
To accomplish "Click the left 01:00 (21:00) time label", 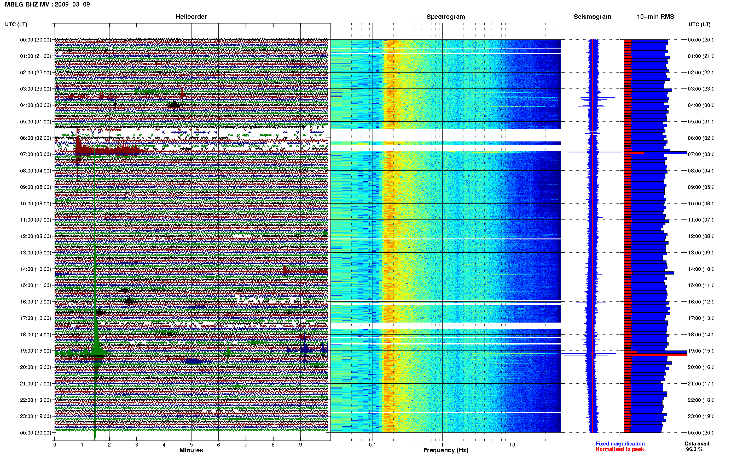I will tap(36, 56).
